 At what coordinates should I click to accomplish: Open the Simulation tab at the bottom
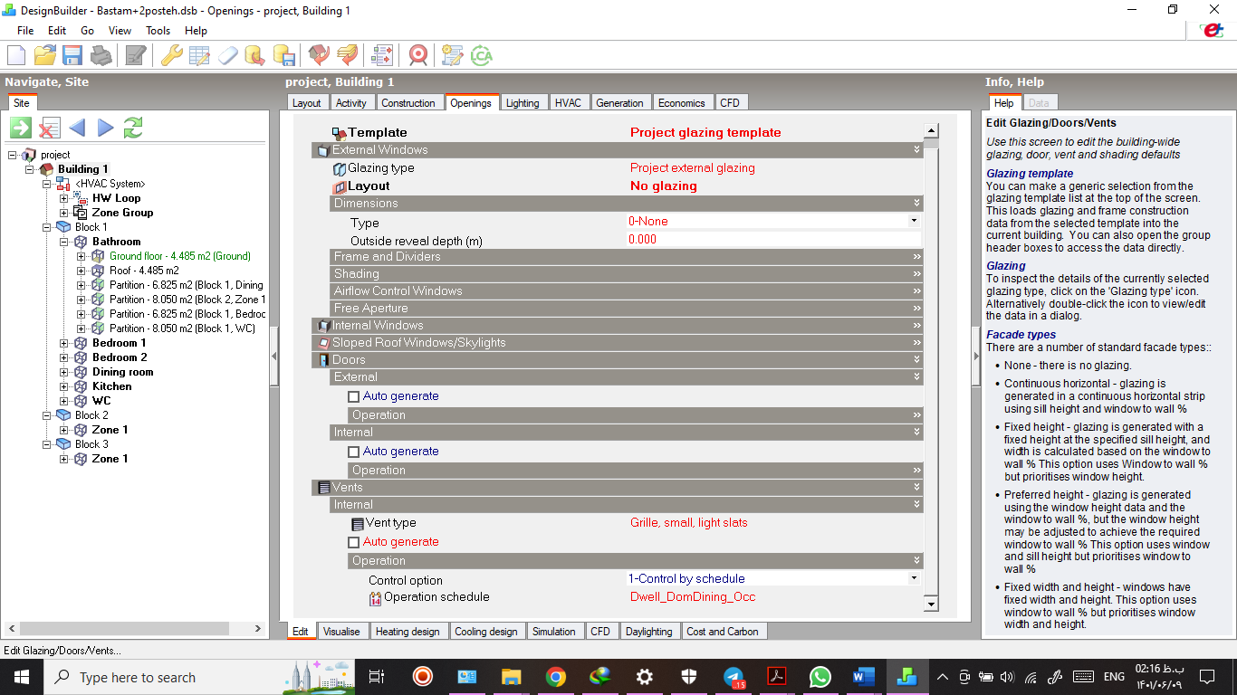554,632
